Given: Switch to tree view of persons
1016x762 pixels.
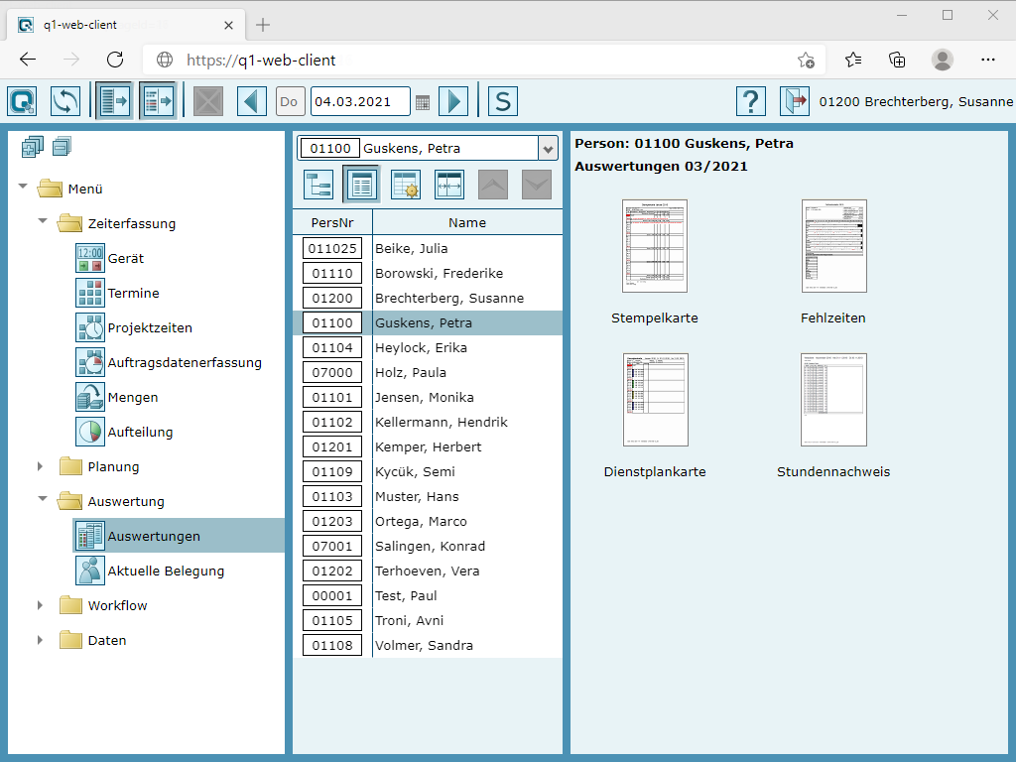Looking at the screenshot, I should pyautogui.click(x=318, y=185).
